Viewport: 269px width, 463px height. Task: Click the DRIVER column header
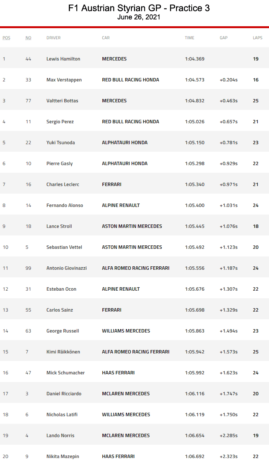tap(53, 38)
